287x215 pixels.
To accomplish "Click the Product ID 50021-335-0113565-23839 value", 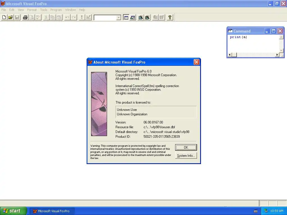I will click(x=162, y=137).
